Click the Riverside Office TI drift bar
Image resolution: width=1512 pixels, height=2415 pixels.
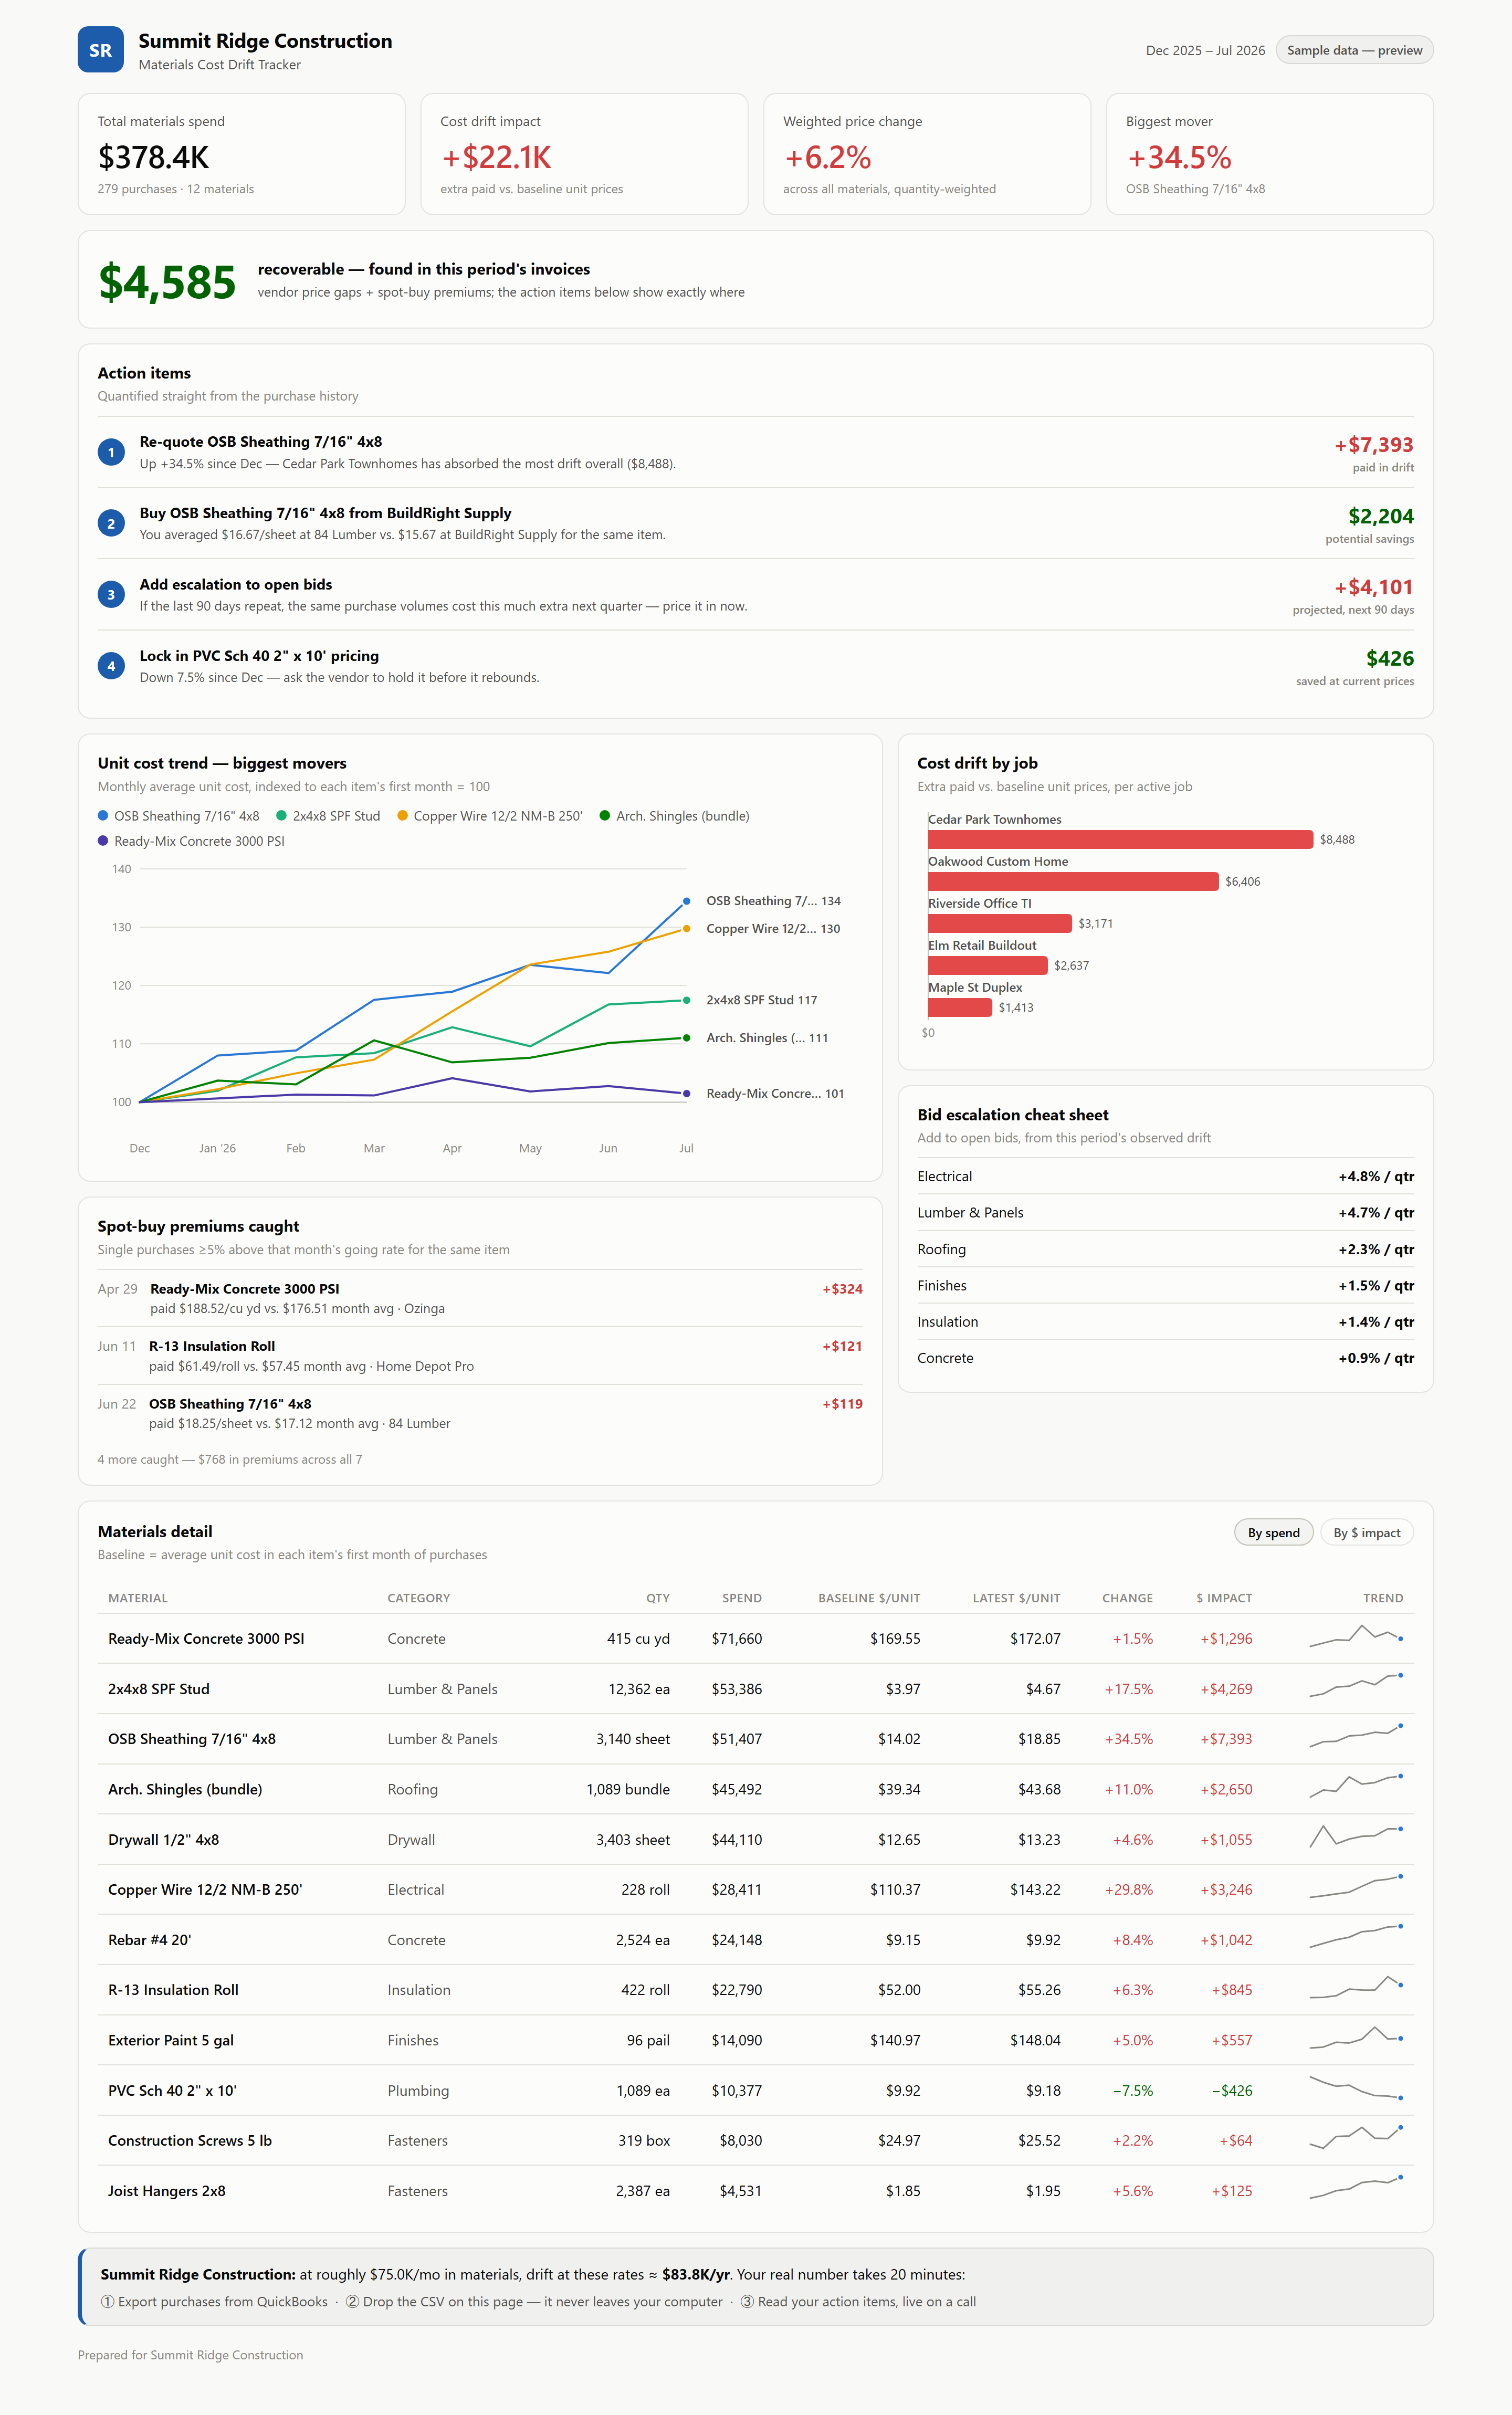click(1000, 923)
